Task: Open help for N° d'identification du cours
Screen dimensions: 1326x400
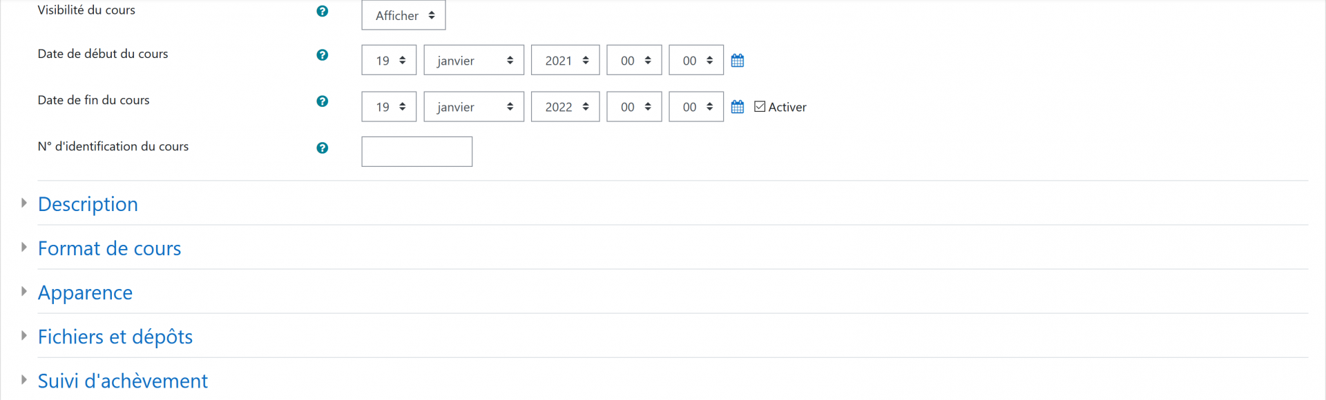Action: click(322, 148)
